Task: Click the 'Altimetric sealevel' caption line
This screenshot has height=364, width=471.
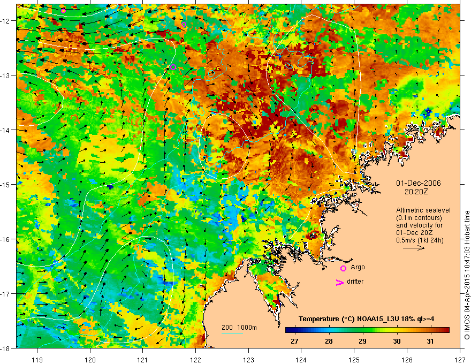Action: pos(423,210)
